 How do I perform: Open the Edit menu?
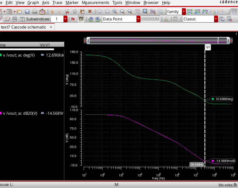[x=9, y=3]
